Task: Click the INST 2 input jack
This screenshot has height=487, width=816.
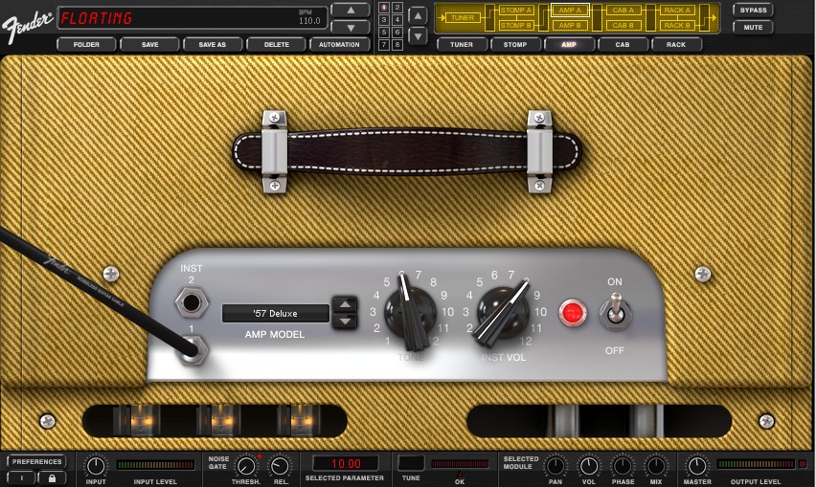Action: pos(192,302)
